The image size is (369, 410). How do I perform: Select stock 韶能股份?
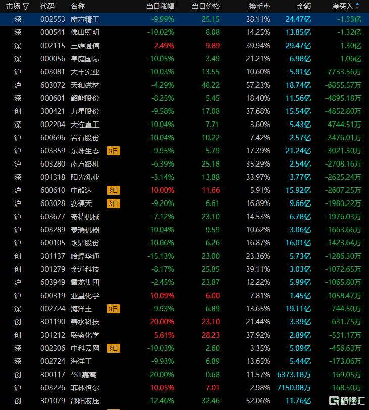pos(85,98)
